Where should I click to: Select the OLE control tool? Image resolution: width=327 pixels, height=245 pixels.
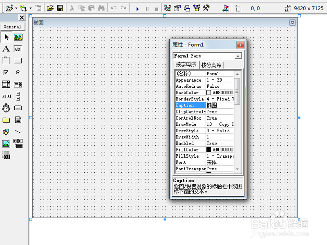tap(6, 156)
